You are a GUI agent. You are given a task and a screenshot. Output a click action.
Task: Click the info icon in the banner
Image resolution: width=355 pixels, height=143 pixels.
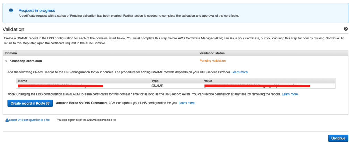11,11
